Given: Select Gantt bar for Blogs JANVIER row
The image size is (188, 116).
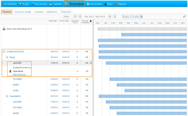Looking at the screenshot, I should 146,63.
